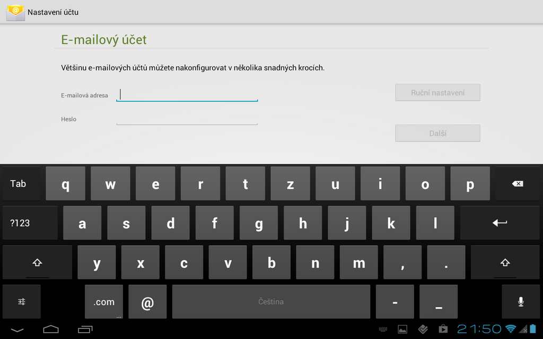Viewport: 543px width, 339px height.
Task: Hide keyboard with the down-arrow back button
Action: pyautogui.click(x=17, y=329)
